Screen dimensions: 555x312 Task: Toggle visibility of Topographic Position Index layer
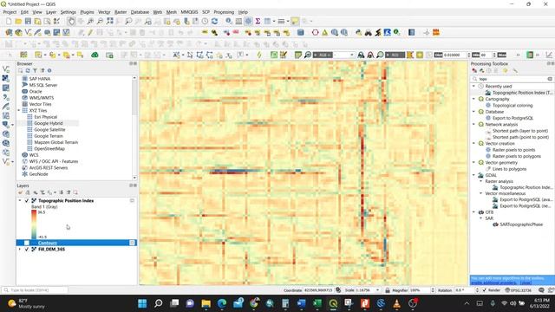[x=27, y=200]
